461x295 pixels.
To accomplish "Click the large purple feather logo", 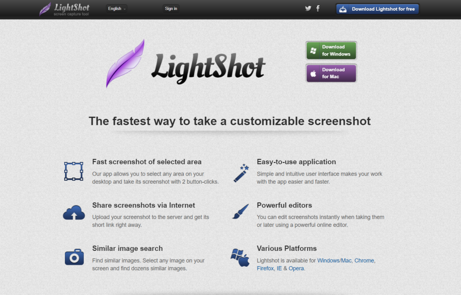I will tap(125, 64).
